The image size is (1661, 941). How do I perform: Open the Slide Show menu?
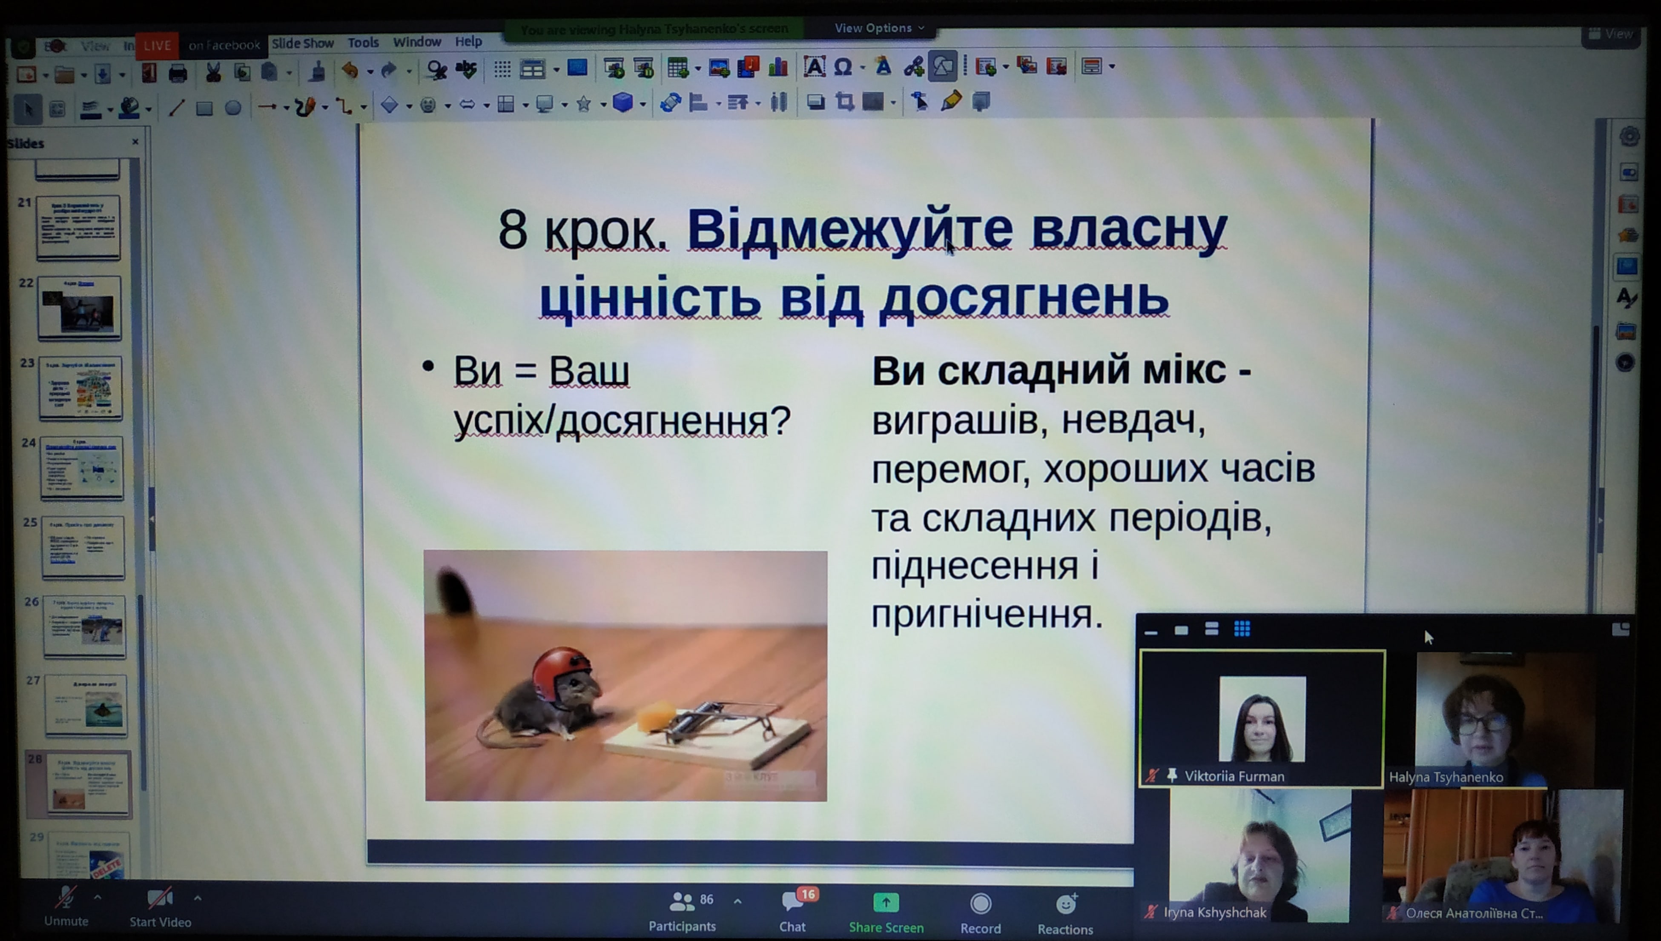pyautogui.click(x=303, y=43)
